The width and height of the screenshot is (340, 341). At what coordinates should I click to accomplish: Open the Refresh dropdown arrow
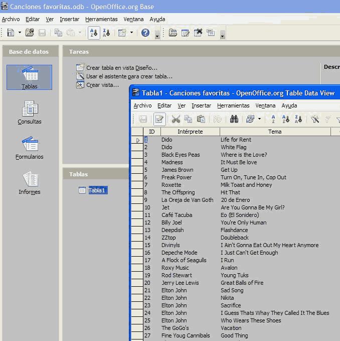[x=259, y=119]
